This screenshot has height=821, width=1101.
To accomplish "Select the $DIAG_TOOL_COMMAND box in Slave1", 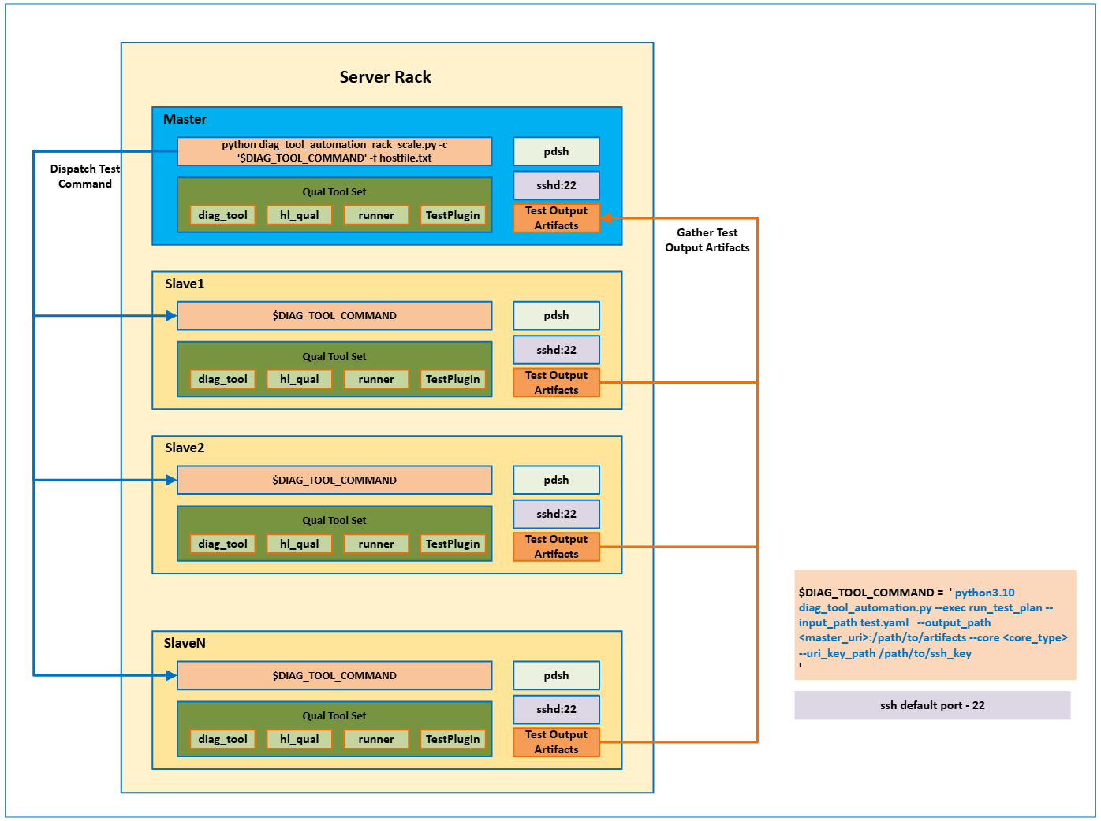I will (x=334, y=315).
